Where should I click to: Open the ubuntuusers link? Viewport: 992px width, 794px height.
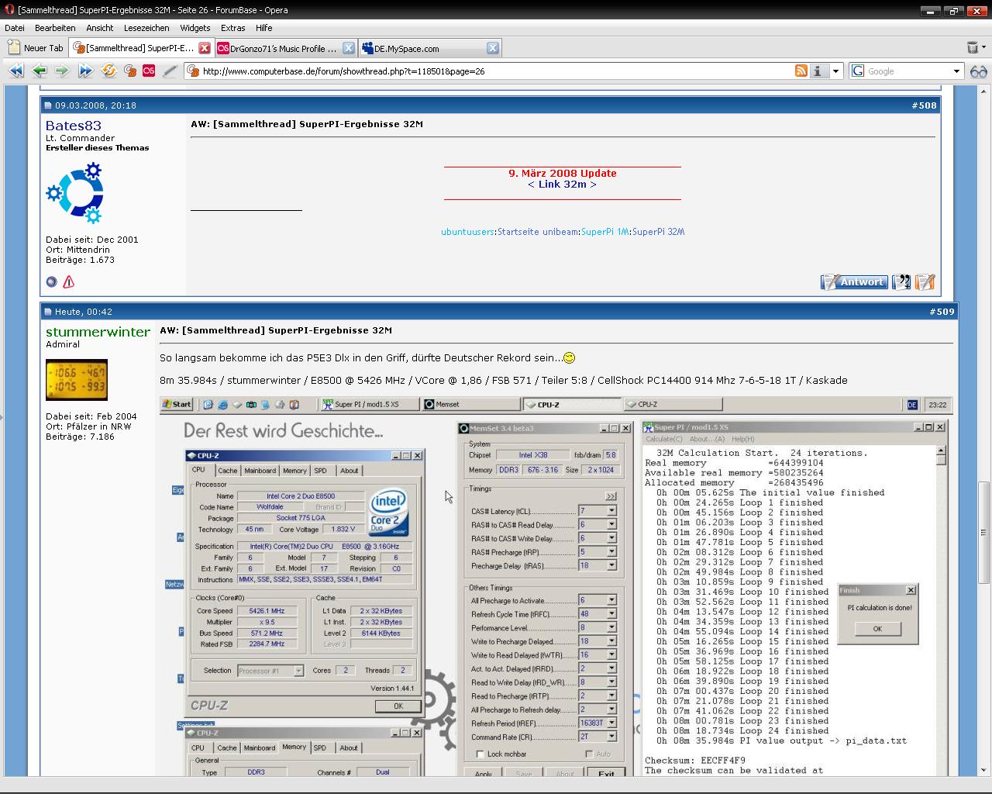click(467, 232)
